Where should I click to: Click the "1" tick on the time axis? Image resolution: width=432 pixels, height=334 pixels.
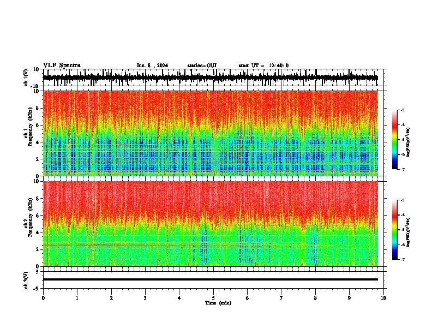point(77,298)
